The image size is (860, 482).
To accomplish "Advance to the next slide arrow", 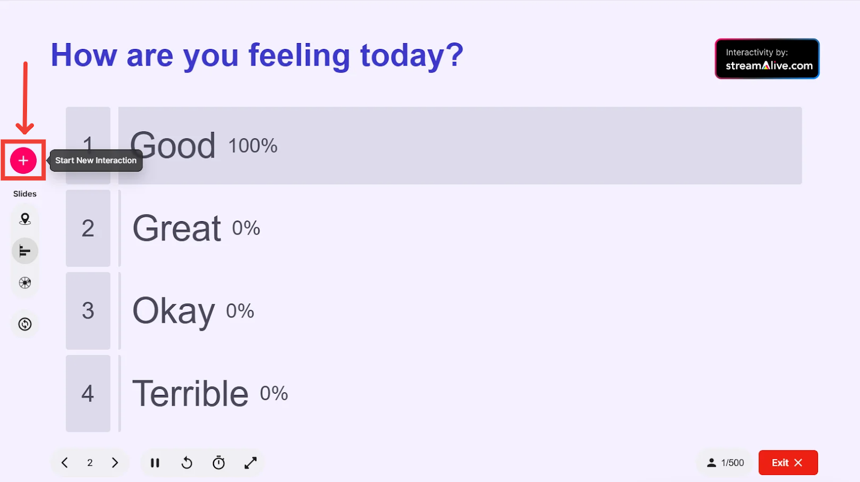I will [114, 463].
